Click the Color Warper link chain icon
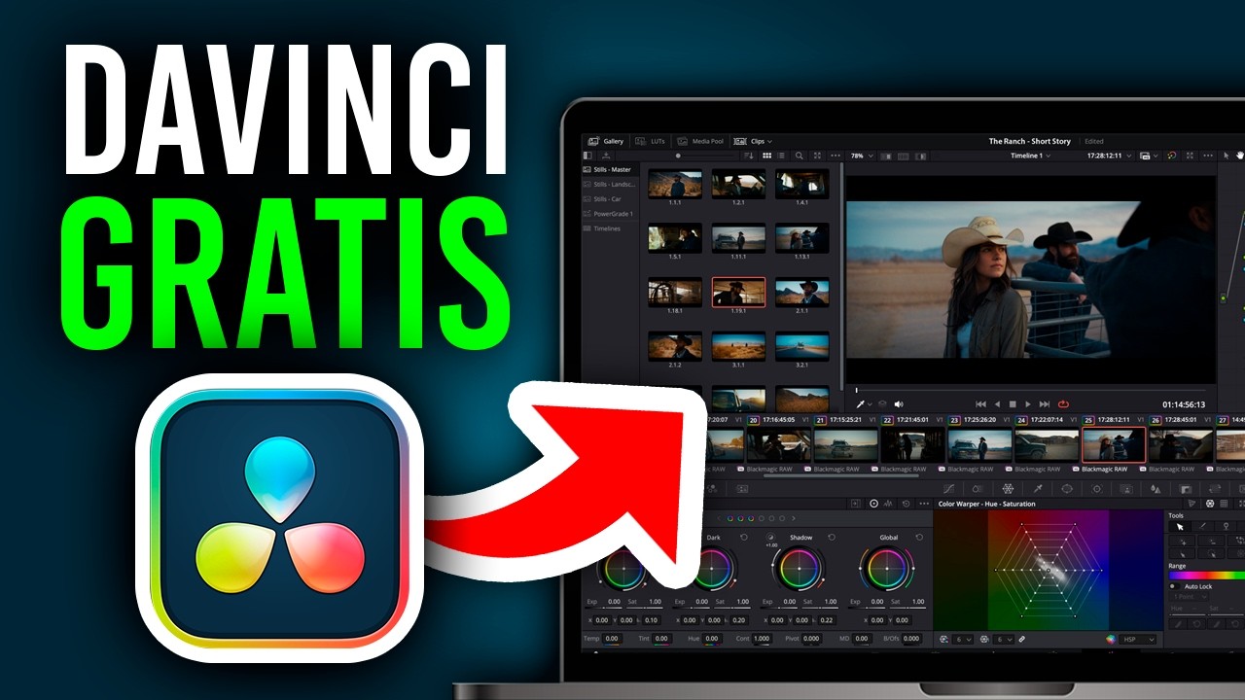Screen dimensions: 1245x700 [x=1022, y=640]
